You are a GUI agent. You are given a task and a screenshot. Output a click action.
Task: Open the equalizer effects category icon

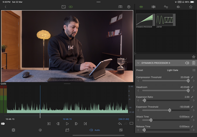coord(166,7)
